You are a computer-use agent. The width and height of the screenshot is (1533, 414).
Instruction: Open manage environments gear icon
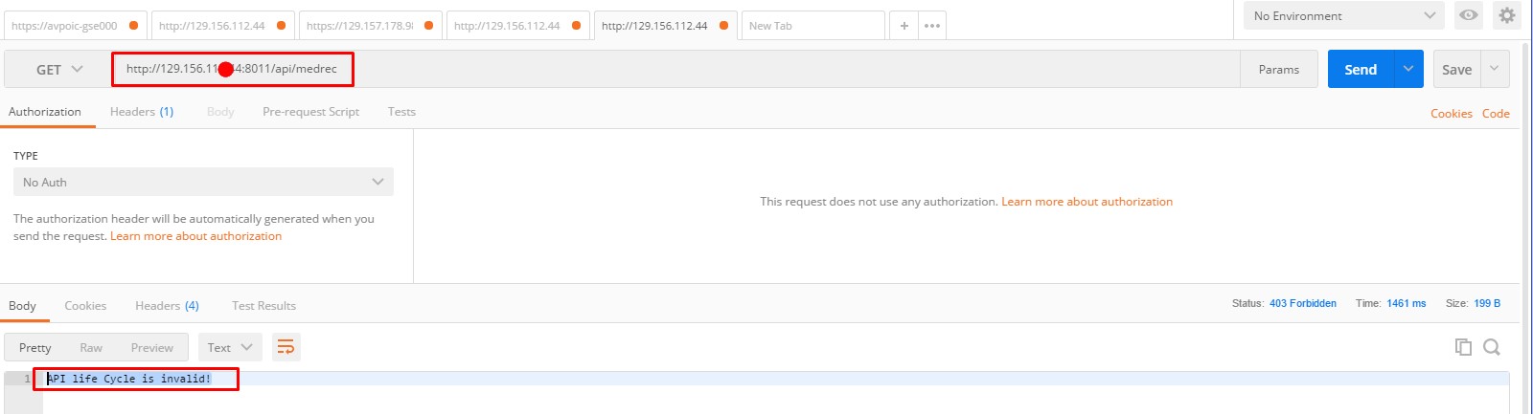[1506, 15]
